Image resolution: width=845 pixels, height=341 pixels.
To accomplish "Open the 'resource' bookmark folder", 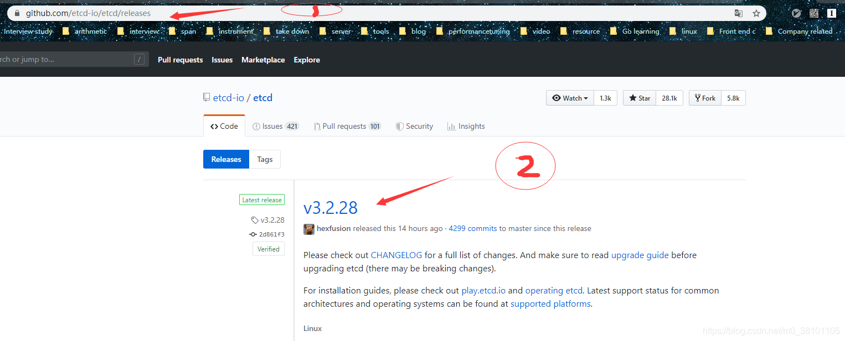I will (x=580, y=32).
